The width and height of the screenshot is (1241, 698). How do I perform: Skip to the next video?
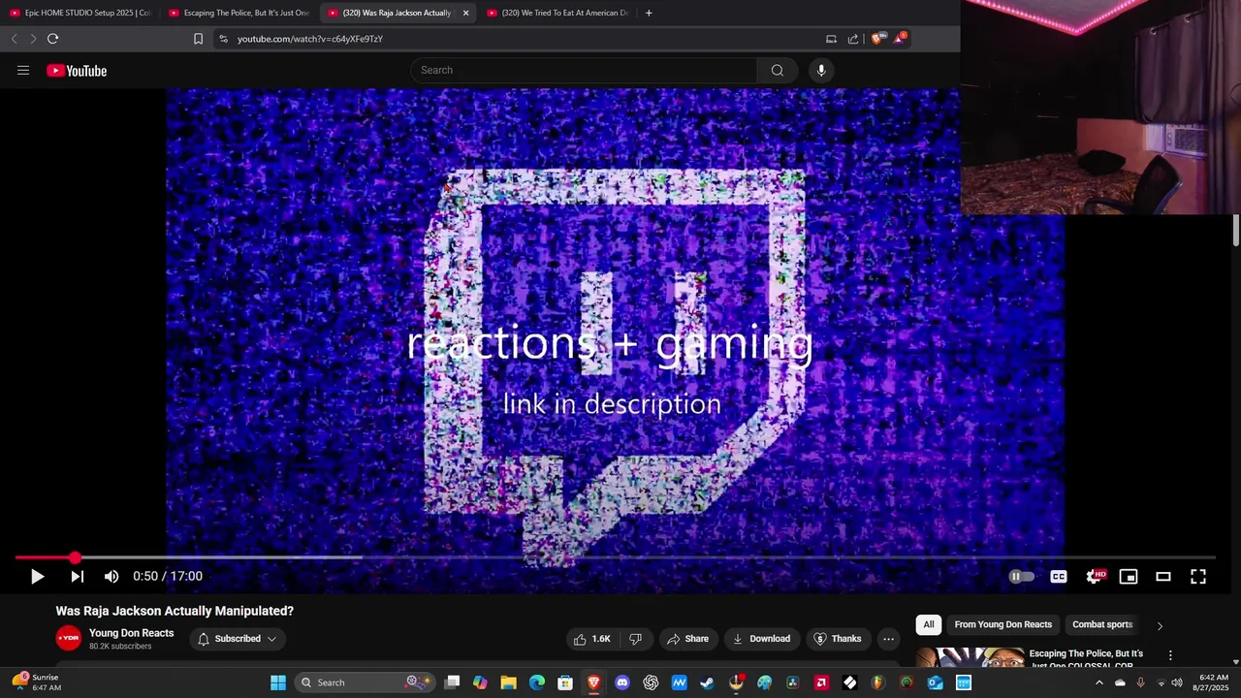pyautogui.click(x=77, y=576)
